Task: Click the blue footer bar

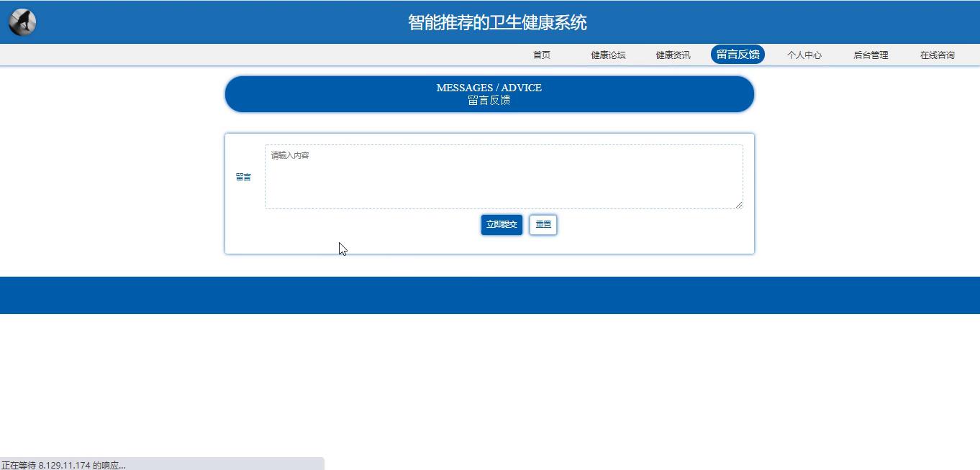Action: pos(489,295)
